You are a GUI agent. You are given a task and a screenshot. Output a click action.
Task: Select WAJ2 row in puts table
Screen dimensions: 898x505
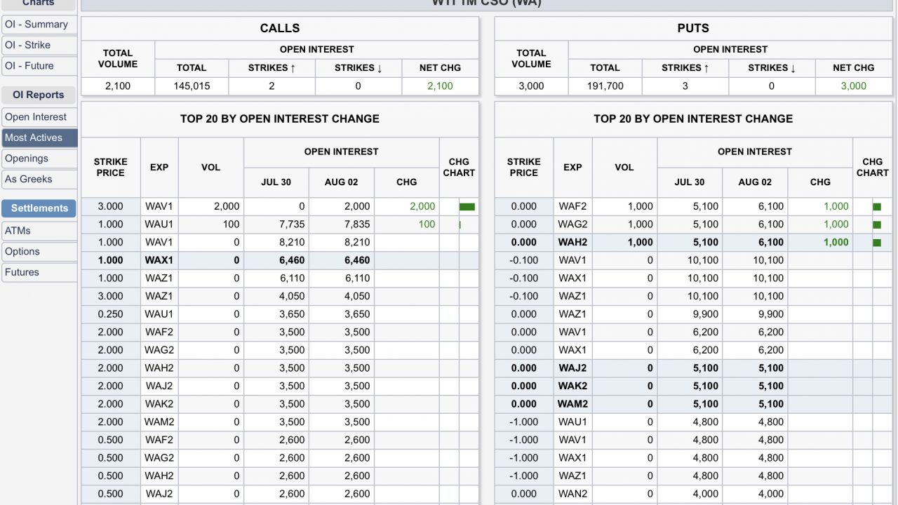572,368
